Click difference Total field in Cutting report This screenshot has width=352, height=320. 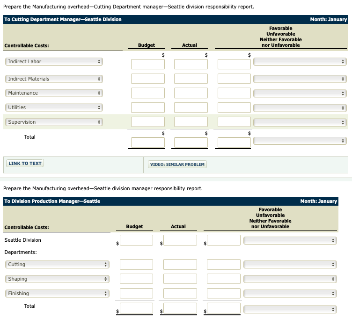point(234,142)
